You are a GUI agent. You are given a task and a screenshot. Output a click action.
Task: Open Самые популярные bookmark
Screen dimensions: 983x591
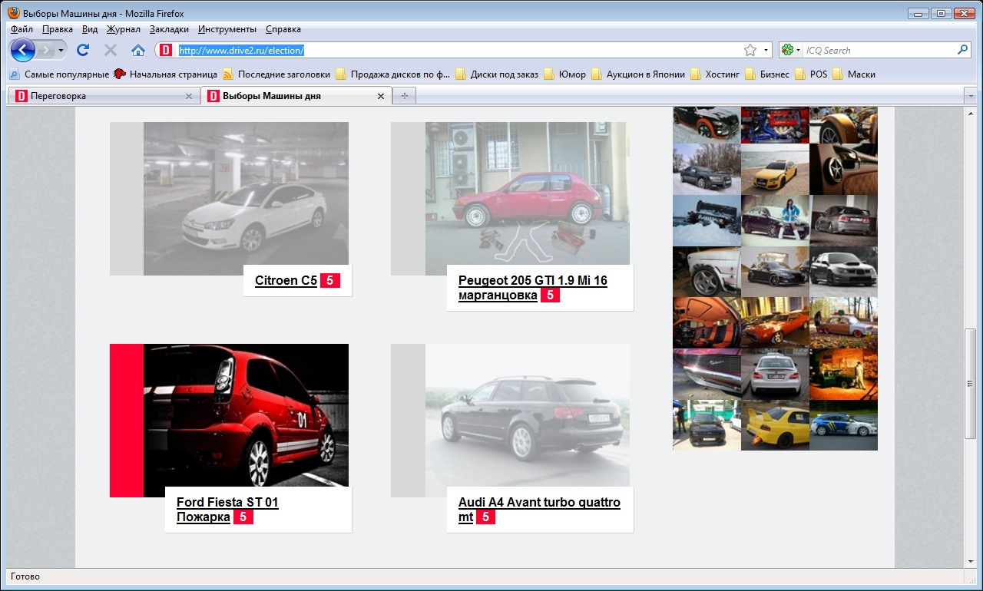tap(60, 74)
